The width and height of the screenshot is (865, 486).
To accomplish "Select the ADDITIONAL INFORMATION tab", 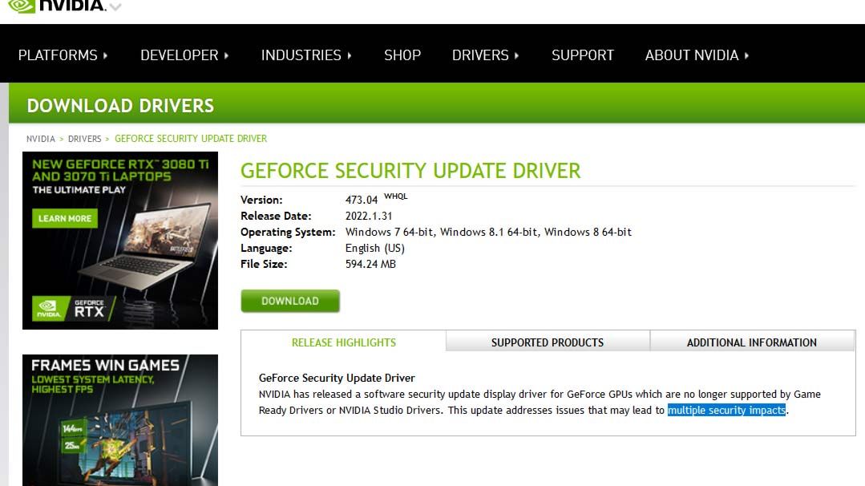I will (752, 342).
